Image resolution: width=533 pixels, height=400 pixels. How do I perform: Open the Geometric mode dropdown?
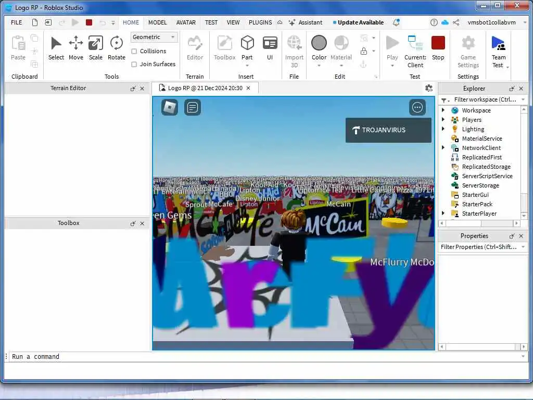[154, 37]
